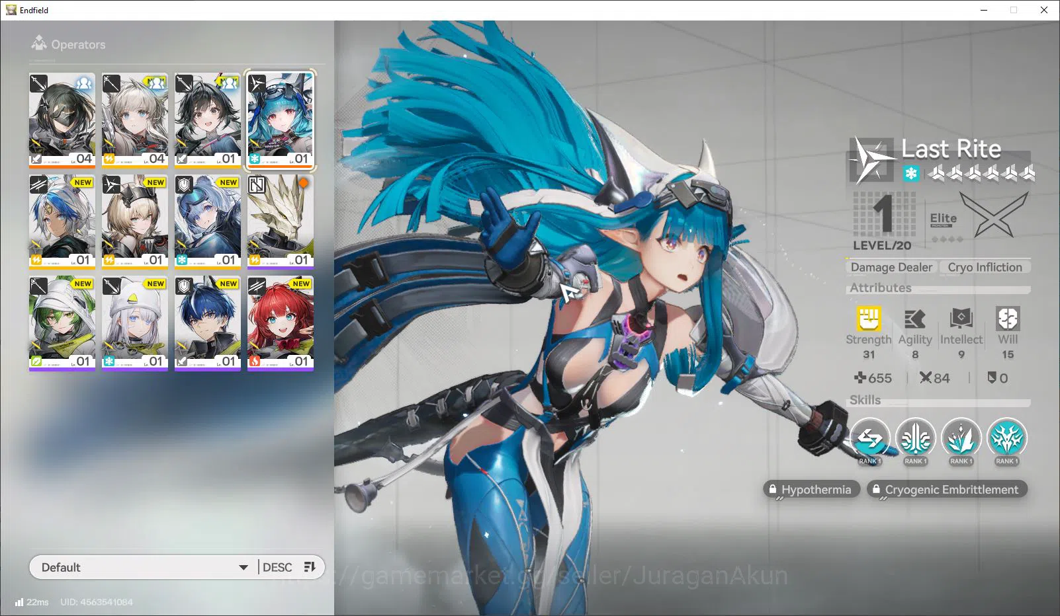This screenshot has width=1060, height=616.
Task: Open the second skill icon Rank 1
Action: point(916,438)
